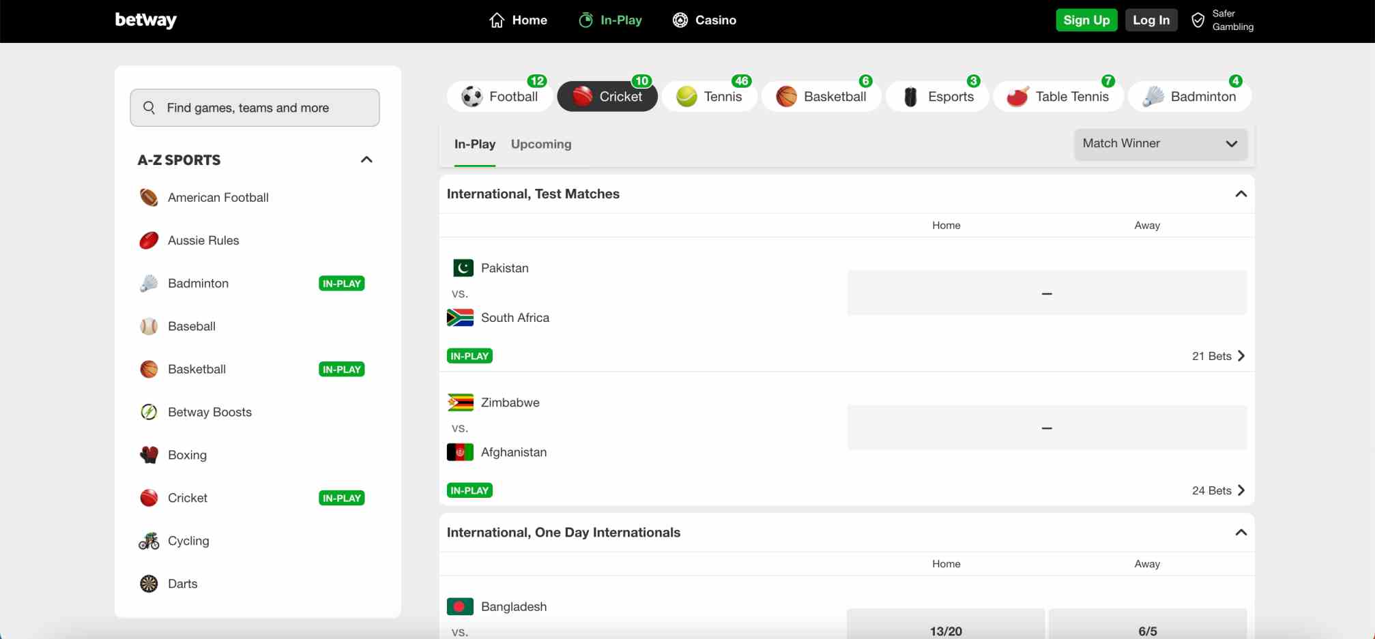Select the Betway Boosts option
The height and width of the screenshot is (639, 1375).
tap(209, 412)
